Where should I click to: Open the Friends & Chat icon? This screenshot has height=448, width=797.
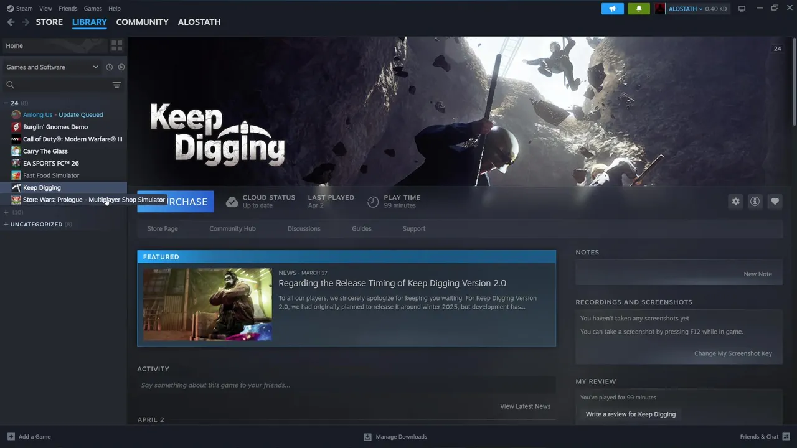786,437
